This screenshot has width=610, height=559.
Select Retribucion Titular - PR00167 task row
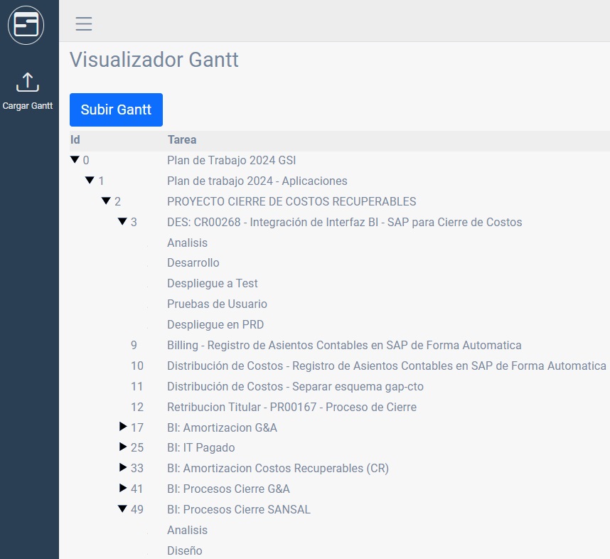(x=291, y=408)
